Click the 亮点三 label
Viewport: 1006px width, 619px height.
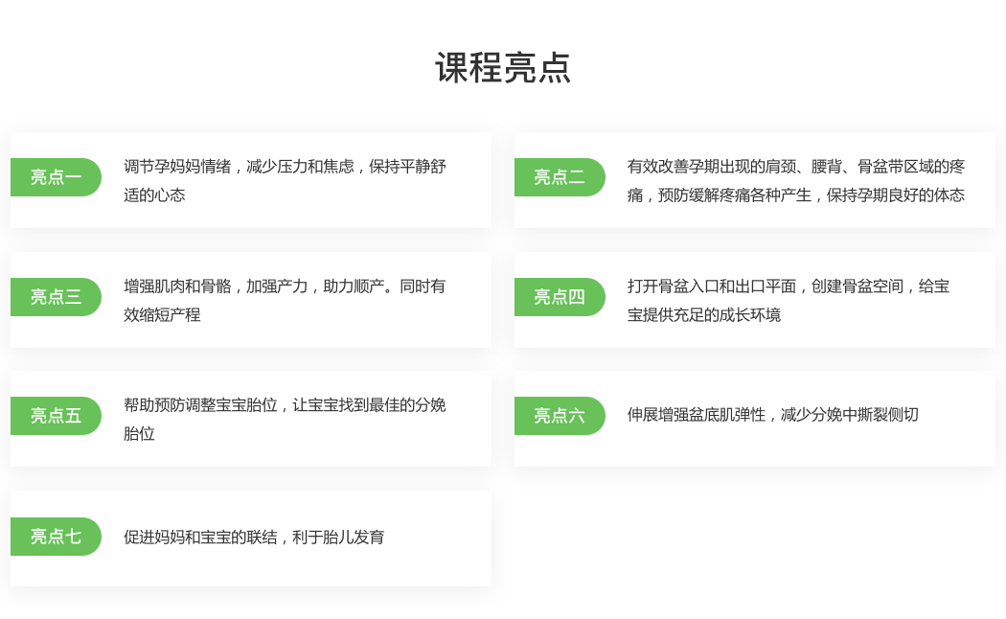click(x=56, y=297)
